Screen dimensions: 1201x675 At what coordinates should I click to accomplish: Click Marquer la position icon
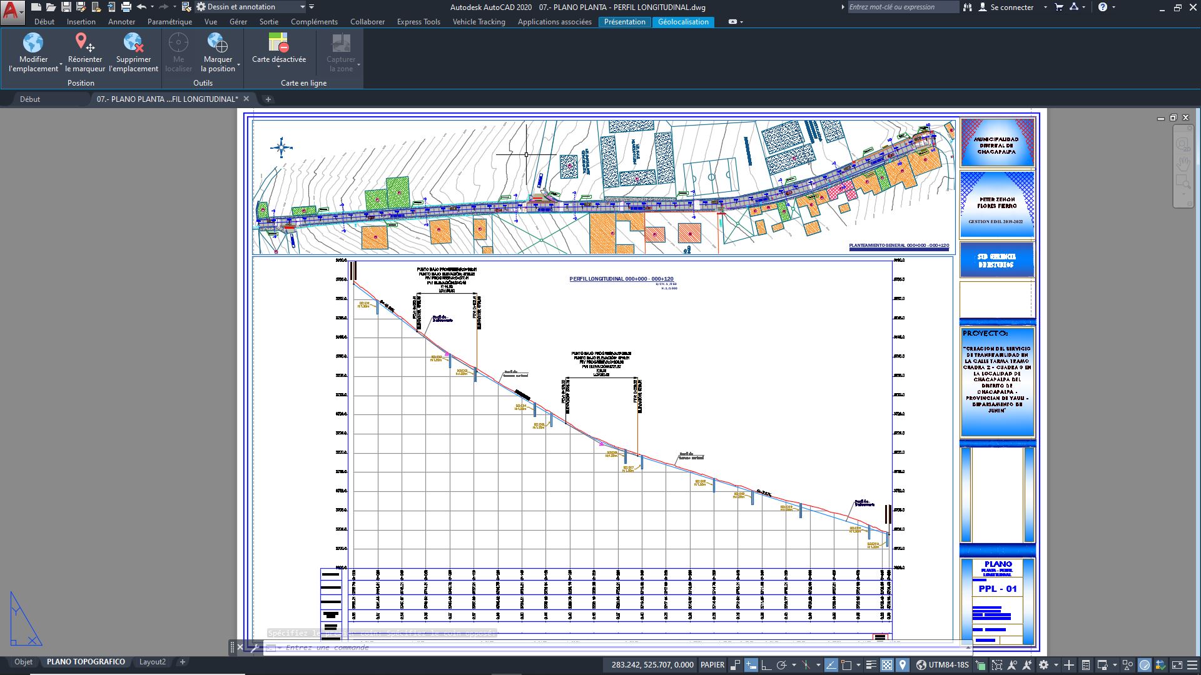coord(218,42)
